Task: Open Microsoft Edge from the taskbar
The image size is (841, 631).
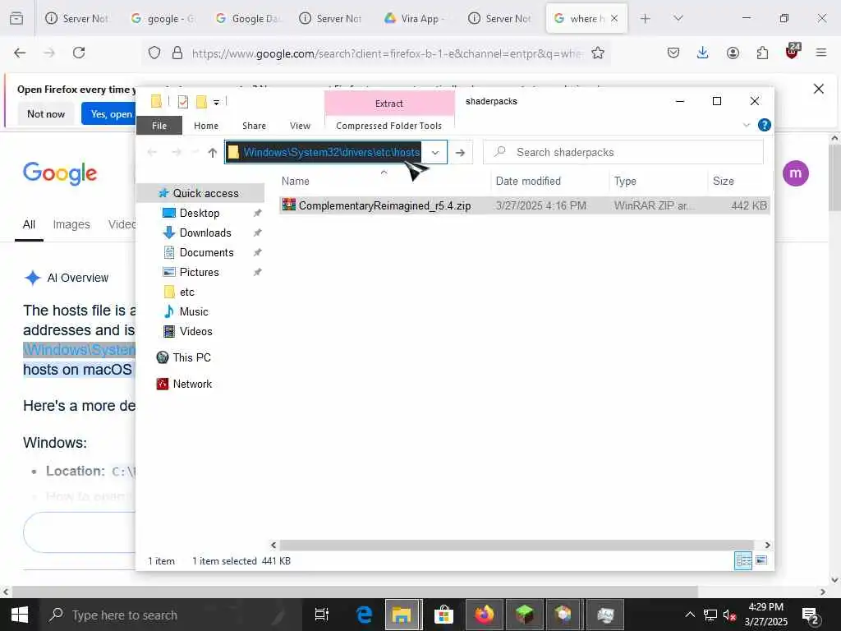Action: (364, 615)
